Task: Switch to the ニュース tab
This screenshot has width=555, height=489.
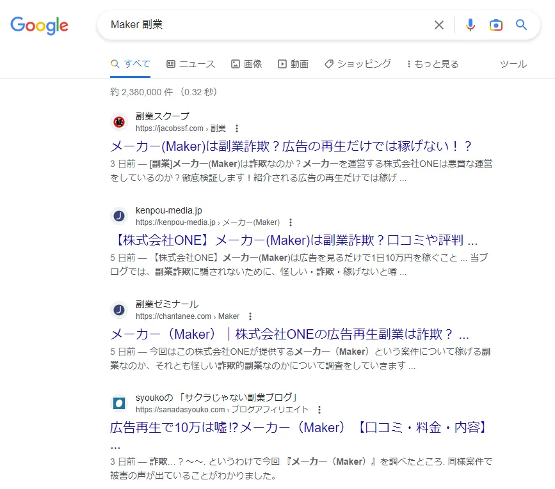Action: coord(191,64)
